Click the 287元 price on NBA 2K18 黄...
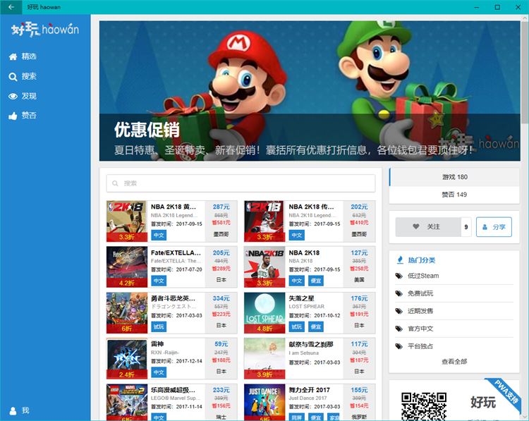Screen dimensions: 529x421 coord(221,207)
